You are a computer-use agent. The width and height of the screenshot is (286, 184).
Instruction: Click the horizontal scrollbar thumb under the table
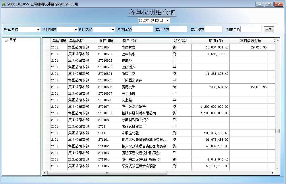tap(107, 173)
